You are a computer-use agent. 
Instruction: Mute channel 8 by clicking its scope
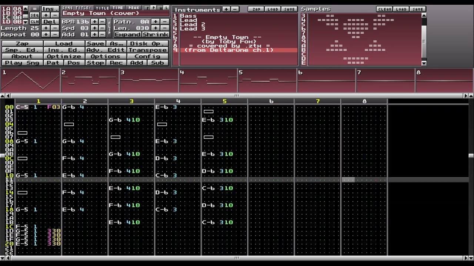point(444,81)
